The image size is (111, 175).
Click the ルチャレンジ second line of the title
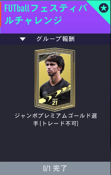(x=33, y=20)
